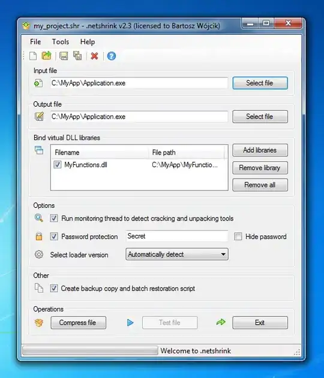The width and height of the screenshot is (324, 378).
Task: Click the netshrink title bar app icon
Action: (26, 26)
